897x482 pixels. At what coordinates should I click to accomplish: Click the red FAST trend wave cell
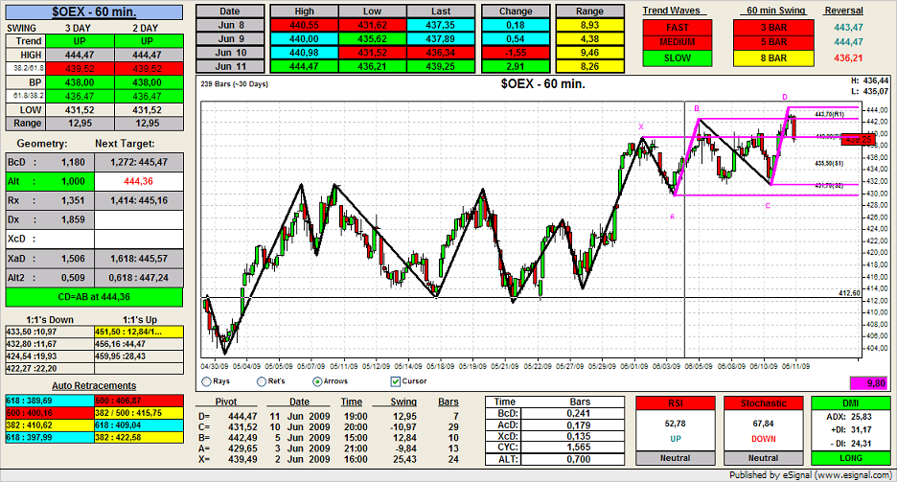pyautogui.click(x=678, y=27)
